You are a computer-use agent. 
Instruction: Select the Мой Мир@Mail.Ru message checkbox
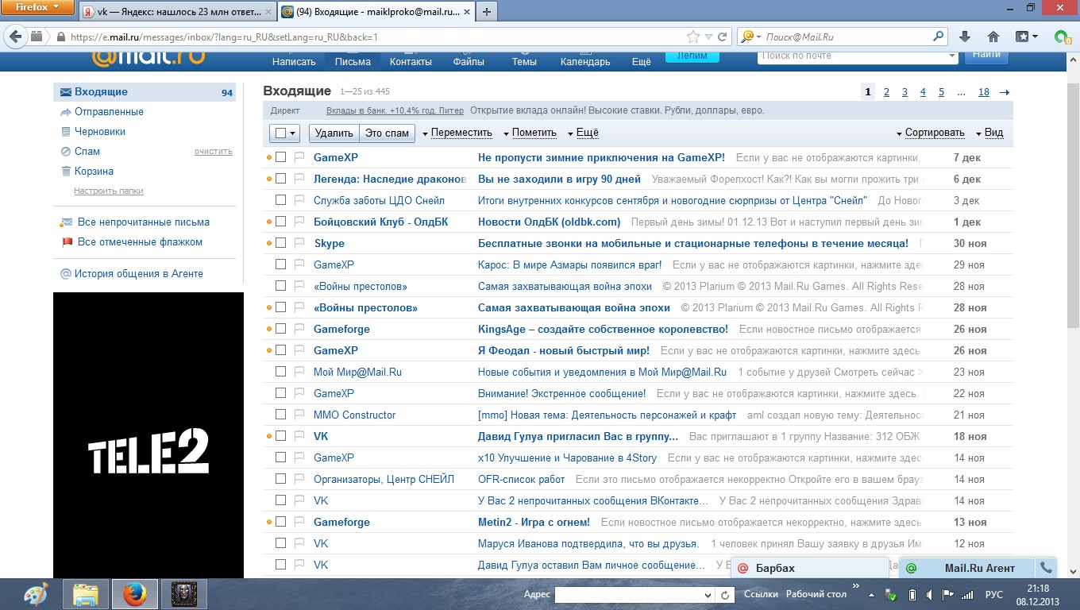[280, 372]
